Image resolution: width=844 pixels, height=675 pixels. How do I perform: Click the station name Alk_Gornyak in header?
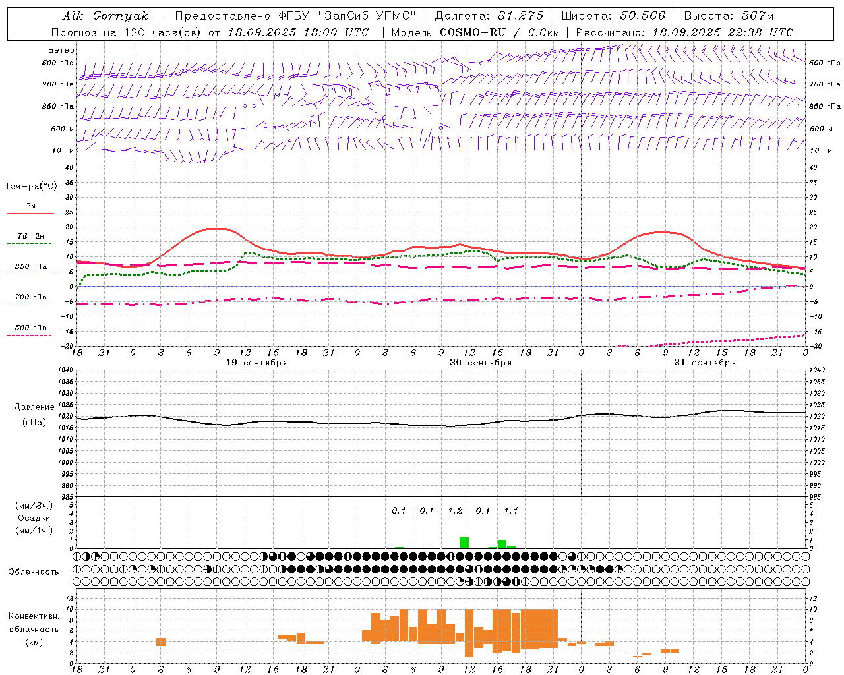pyautogui.click(x=106, y=16)
